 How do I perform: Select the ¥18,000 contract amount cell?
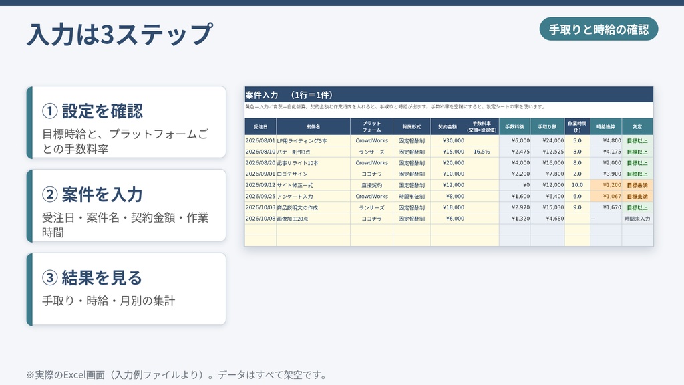coord(448,207)
